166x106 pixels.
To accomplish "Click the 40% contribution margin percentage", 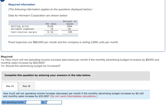I will point(70,32).
